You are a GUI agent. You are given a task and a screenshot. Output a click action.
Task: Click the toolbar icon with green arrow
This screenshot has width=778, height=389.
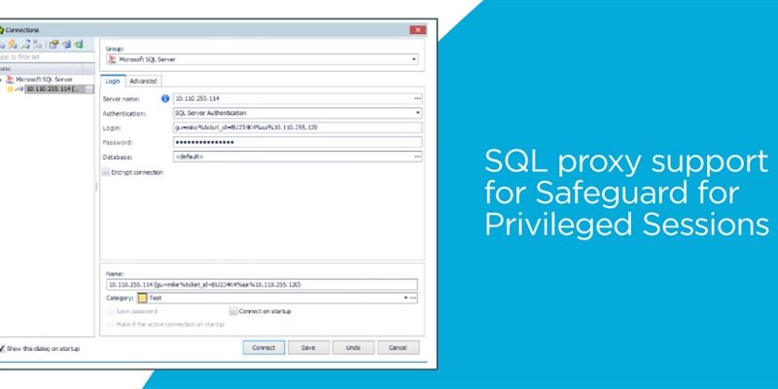click(79, 45)
